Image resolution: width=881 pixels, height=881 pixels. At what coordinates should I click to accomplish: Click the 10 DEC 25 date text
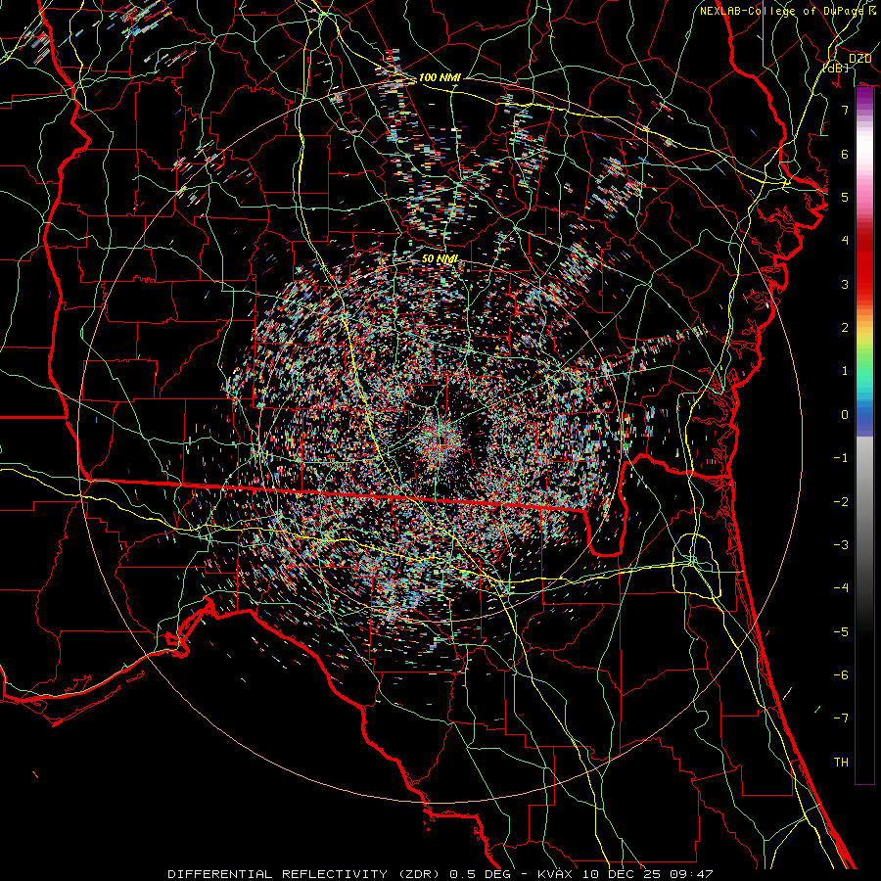click(x=621, y=874)
